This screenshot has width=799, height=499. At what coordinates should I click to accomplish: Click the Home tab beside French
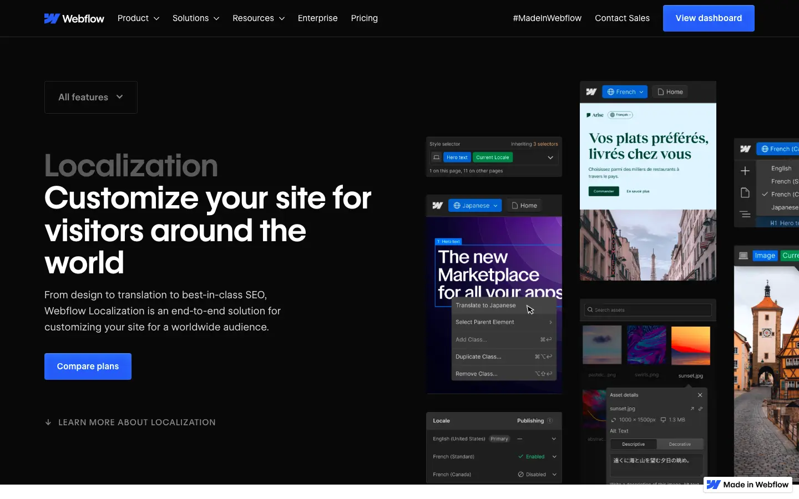(x=670, y=92)
